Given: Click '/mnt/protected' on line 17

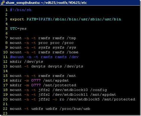Looking at the screenshot, I should pyautogui.click(x=60, y=85).
